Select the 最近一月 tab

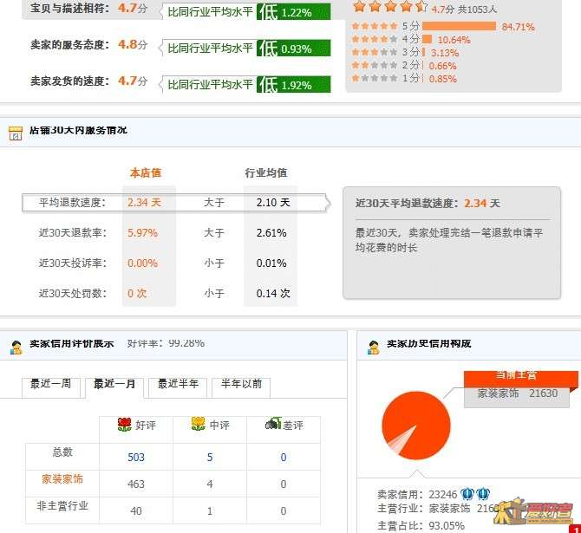(x=114, y=387)
